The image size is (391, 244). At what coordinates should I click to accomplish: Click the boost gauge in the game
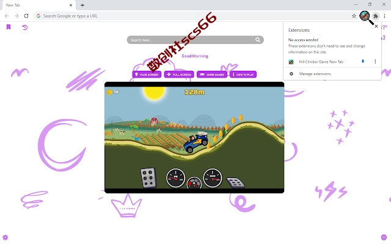click(x=213, y=178)
